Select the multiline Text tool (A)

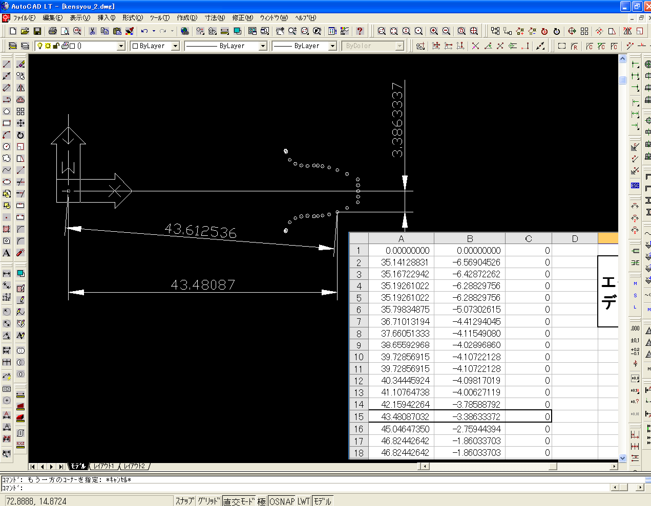(7, 253)
